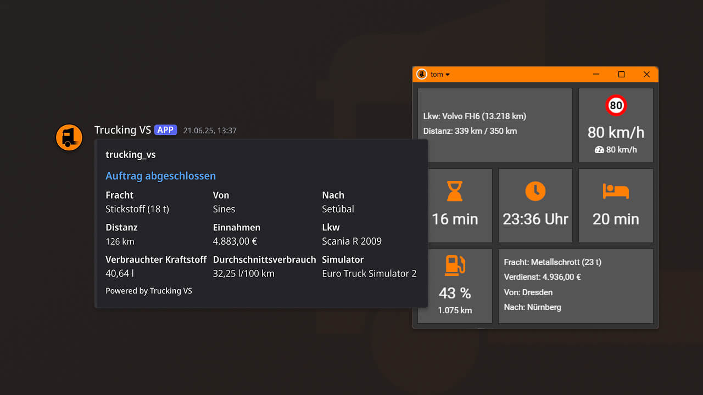This screenshot has height=395, width=703.
Task: Click the bed rest time icon
Action: (616, 191)
